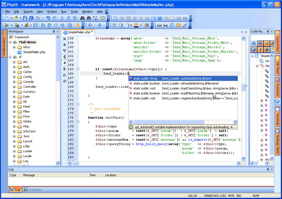Click the Debug run toolbar icon

[17, 25]
